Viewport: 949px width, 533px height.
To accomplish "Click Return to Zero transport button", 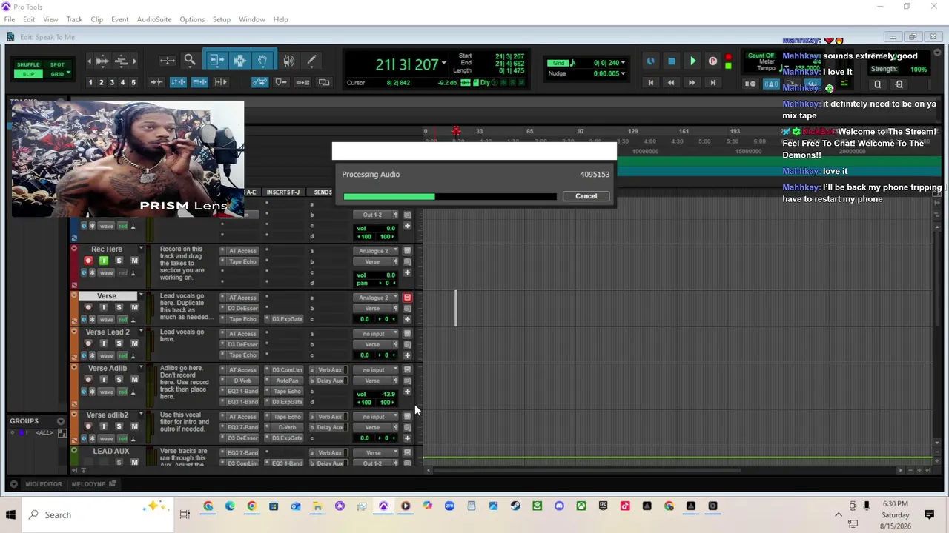I will pyautogui.click(x=651, y=83).
